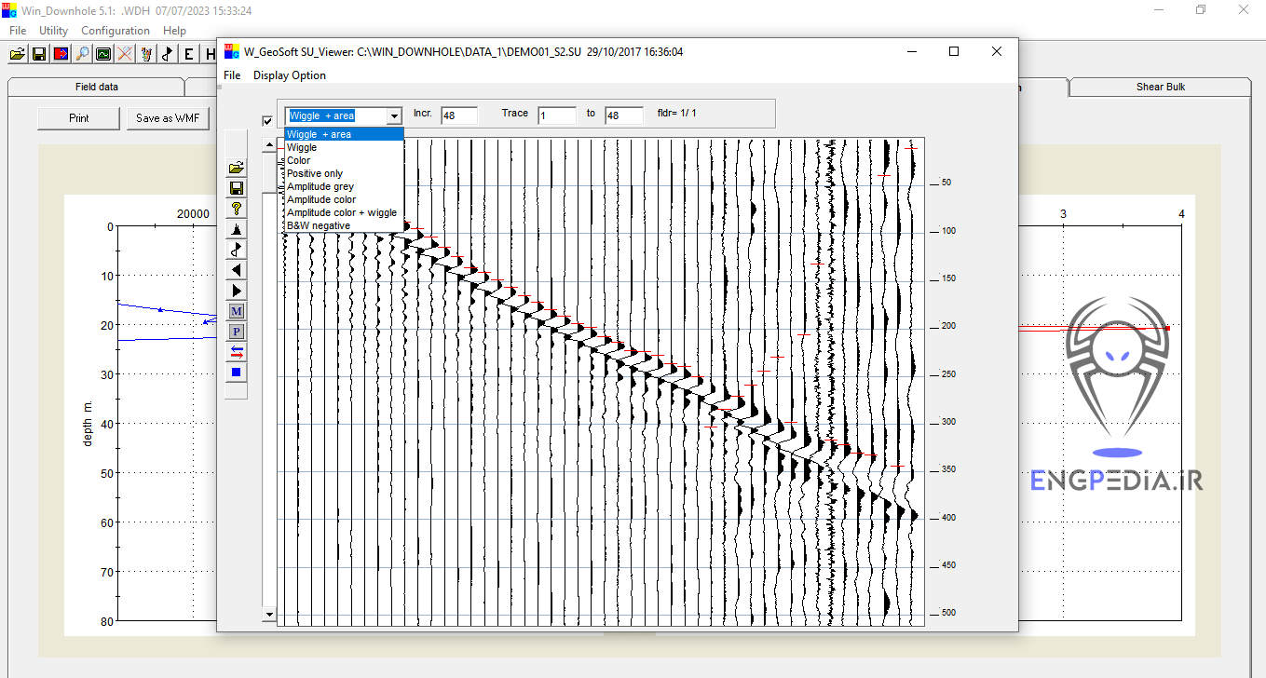This screenshot has height=678, width=1266.
Task: Click the floppy disk save icon in viewer sidebar
Action: pos(237,188)
